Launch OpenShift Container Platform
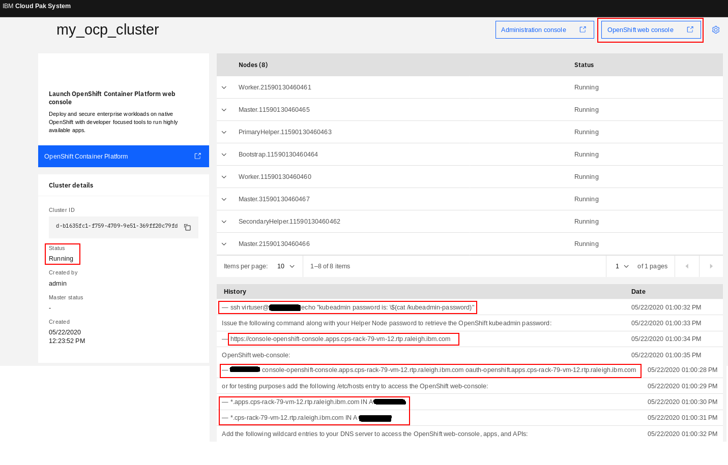Screen dimensions: 728x465 point(124,156)
